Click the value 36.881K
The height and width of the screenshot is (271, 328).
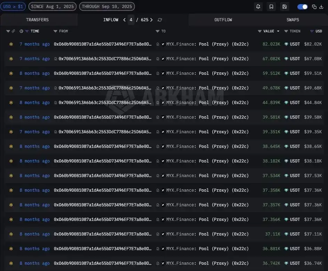271,249
